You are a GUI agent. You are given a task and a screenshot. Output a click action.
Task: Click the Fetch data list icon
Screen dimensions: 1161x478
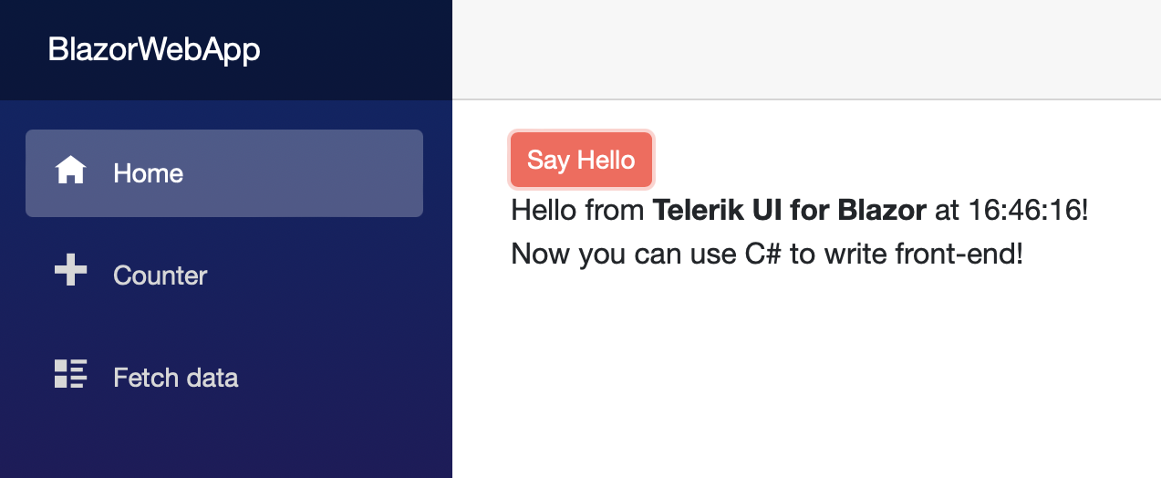70,374
